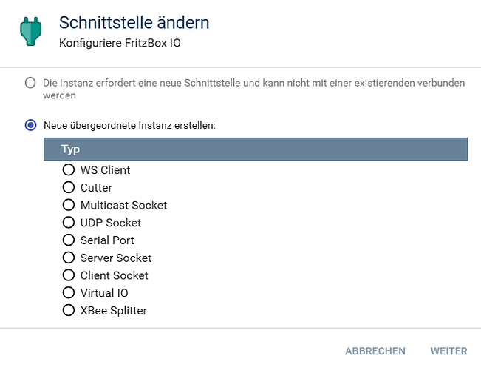481x370 pixels.
Task: Select the Serial Port option
Action: click(69, 240)
